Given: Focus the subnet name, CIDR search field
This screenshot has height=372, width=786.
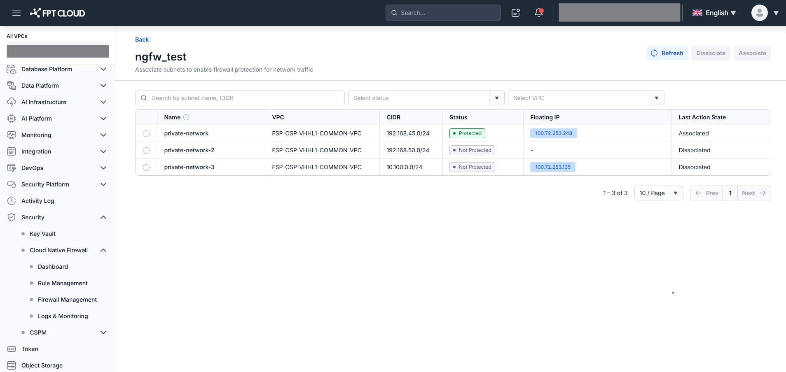Looking at the screenshot, I should [240, 98].
